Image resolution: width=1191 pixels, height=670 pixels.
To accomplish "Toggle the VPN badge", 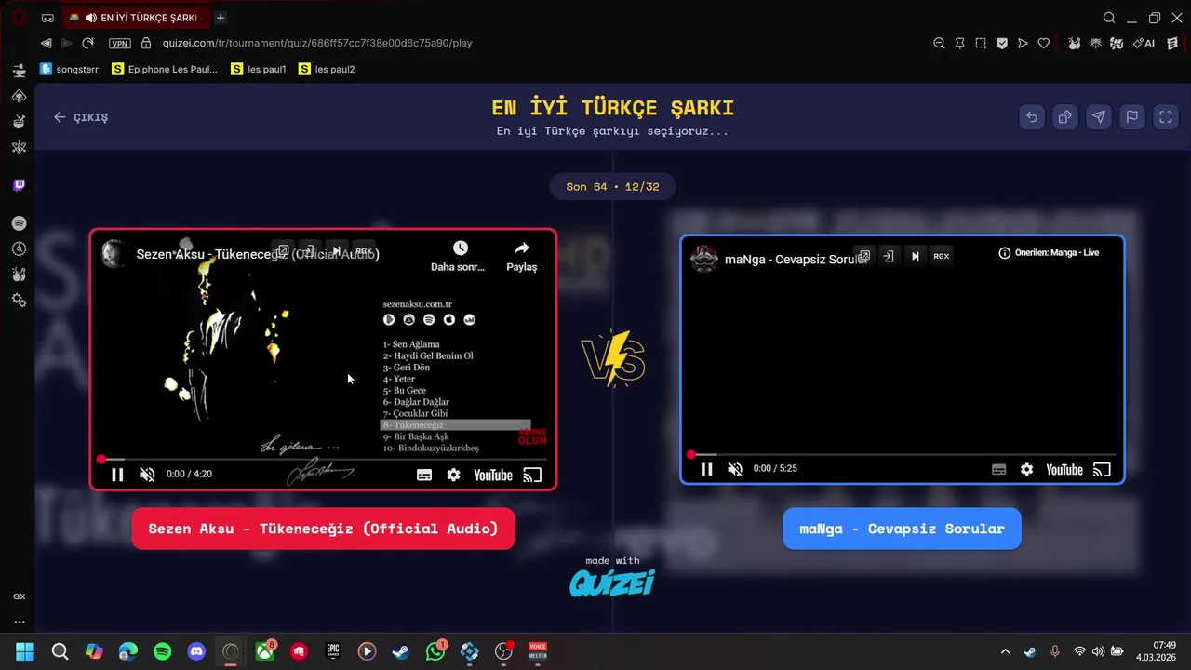I will [120, 43].
